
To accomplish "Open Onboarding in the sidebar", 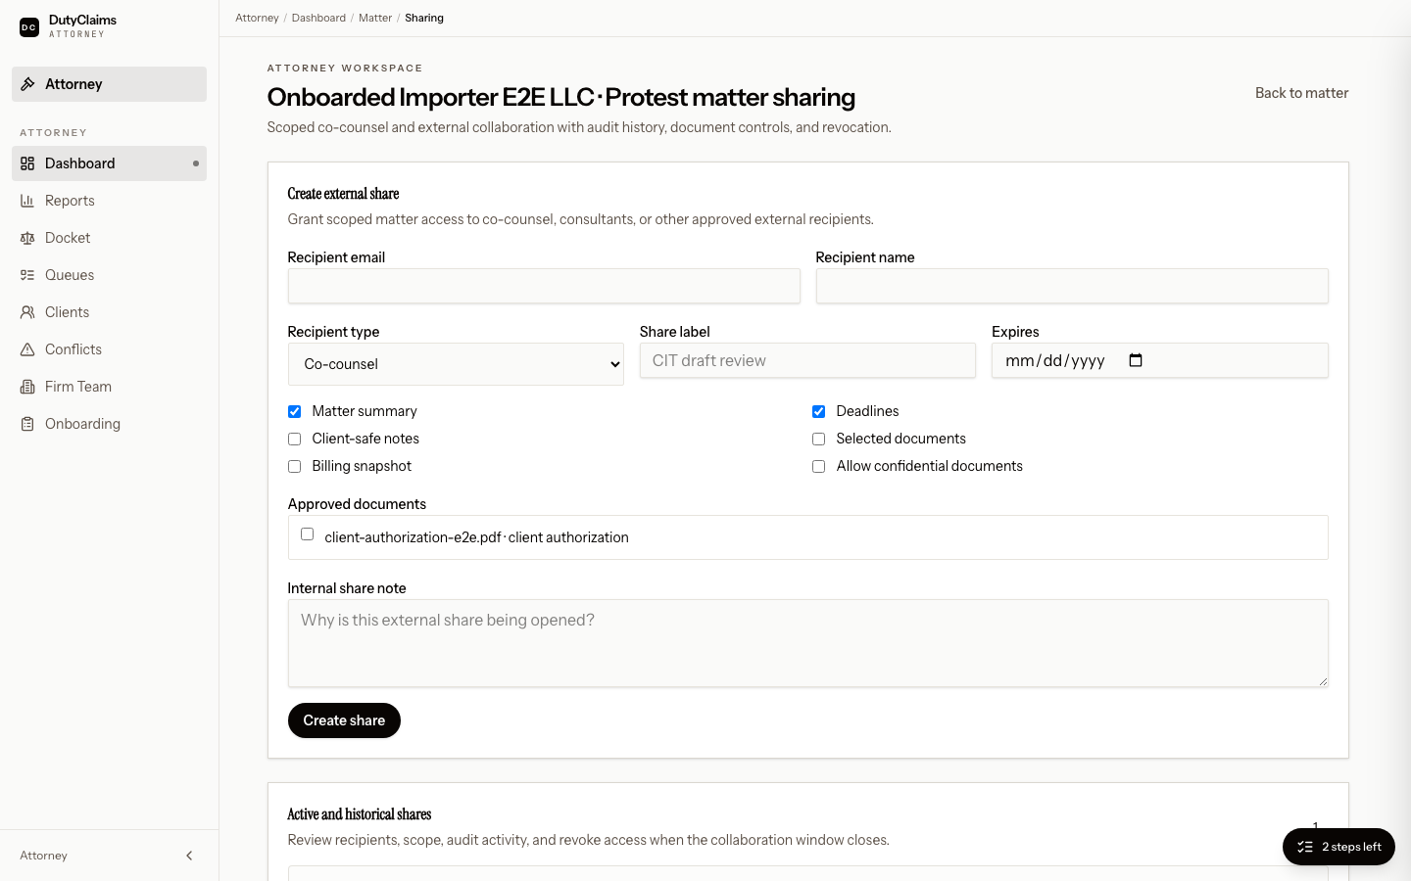I will [x=109, y=424].
